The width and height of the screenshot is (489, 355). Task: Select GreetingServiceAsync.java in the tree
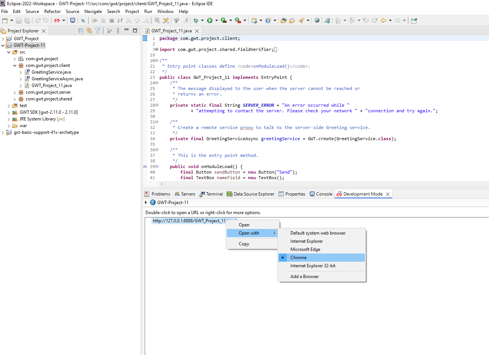[57, 79]
